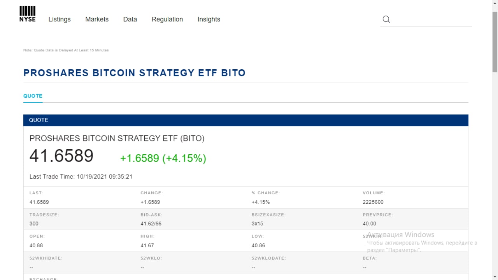Click the ProShares Bitcoin Strategy ETF BITO heading

[x=134, y=73]
